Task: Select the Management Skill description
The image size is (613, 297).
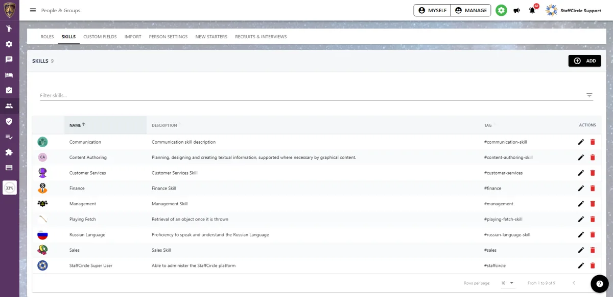Action: point(170,204)
